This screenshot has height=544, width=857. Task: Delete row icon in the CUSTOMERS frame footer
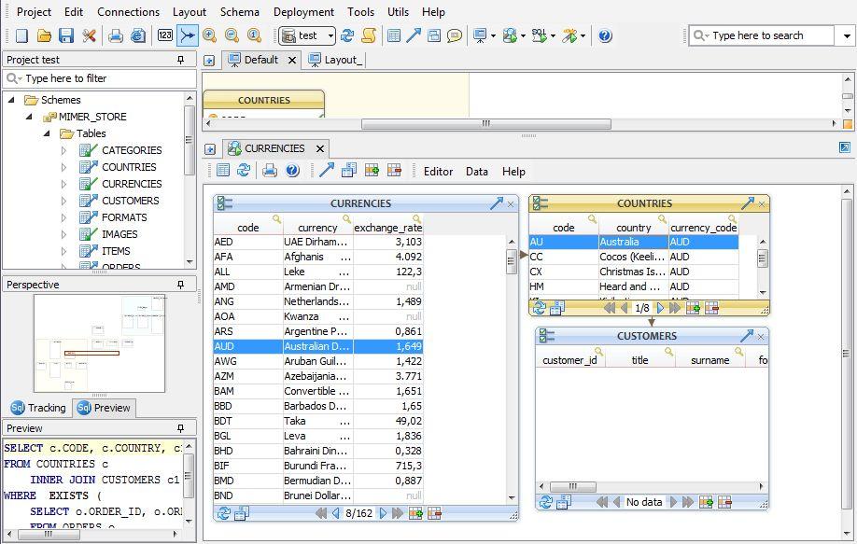point(724,502)
